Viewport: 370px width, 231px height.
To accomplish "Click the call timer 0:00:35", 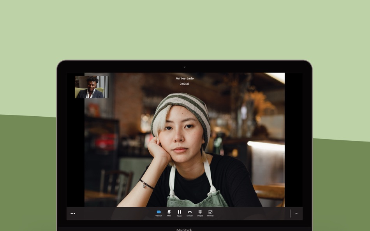I will [185, 84].
